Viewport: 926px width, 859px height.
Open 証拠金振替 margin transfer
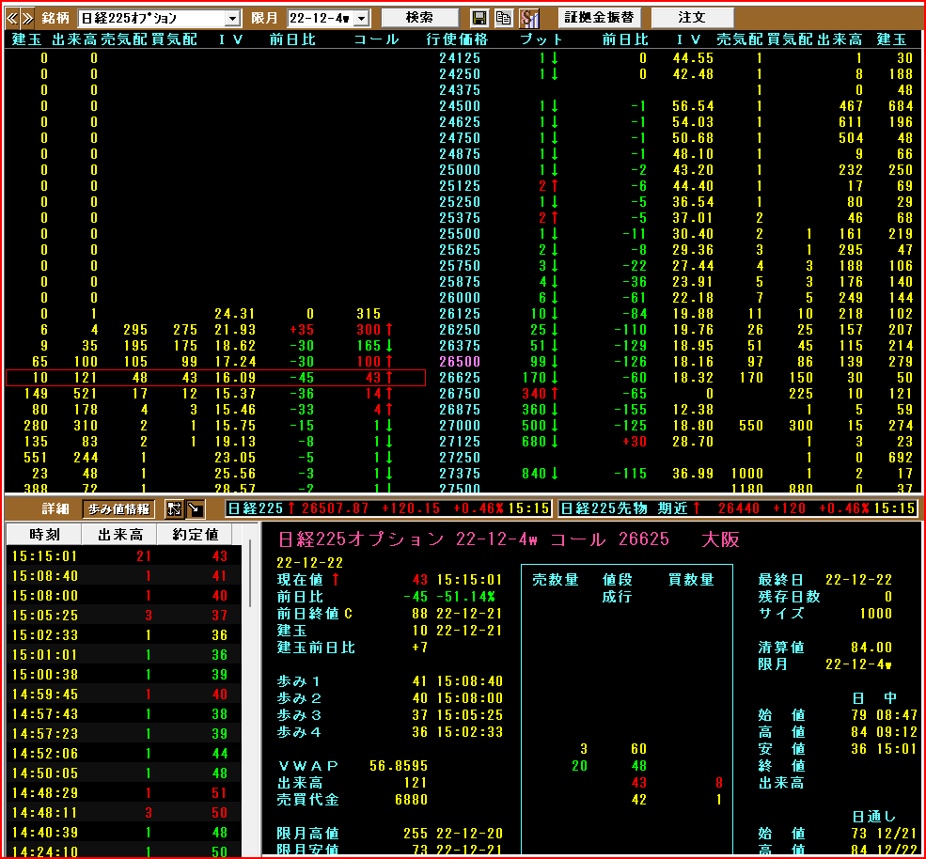click(599, 18)
